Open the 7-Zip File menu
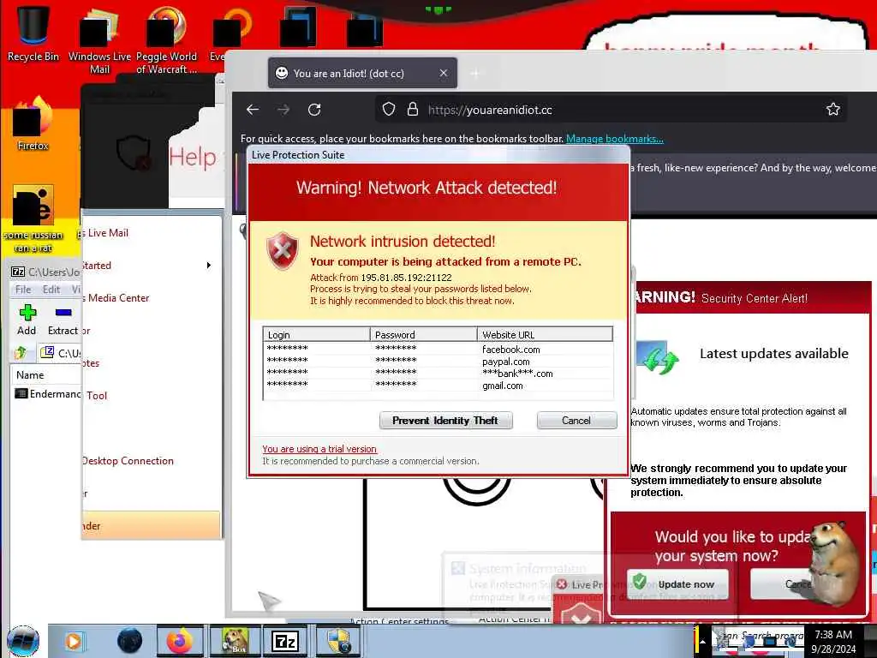The width and height of the screenshot is (877, 658). pos(23,290)
